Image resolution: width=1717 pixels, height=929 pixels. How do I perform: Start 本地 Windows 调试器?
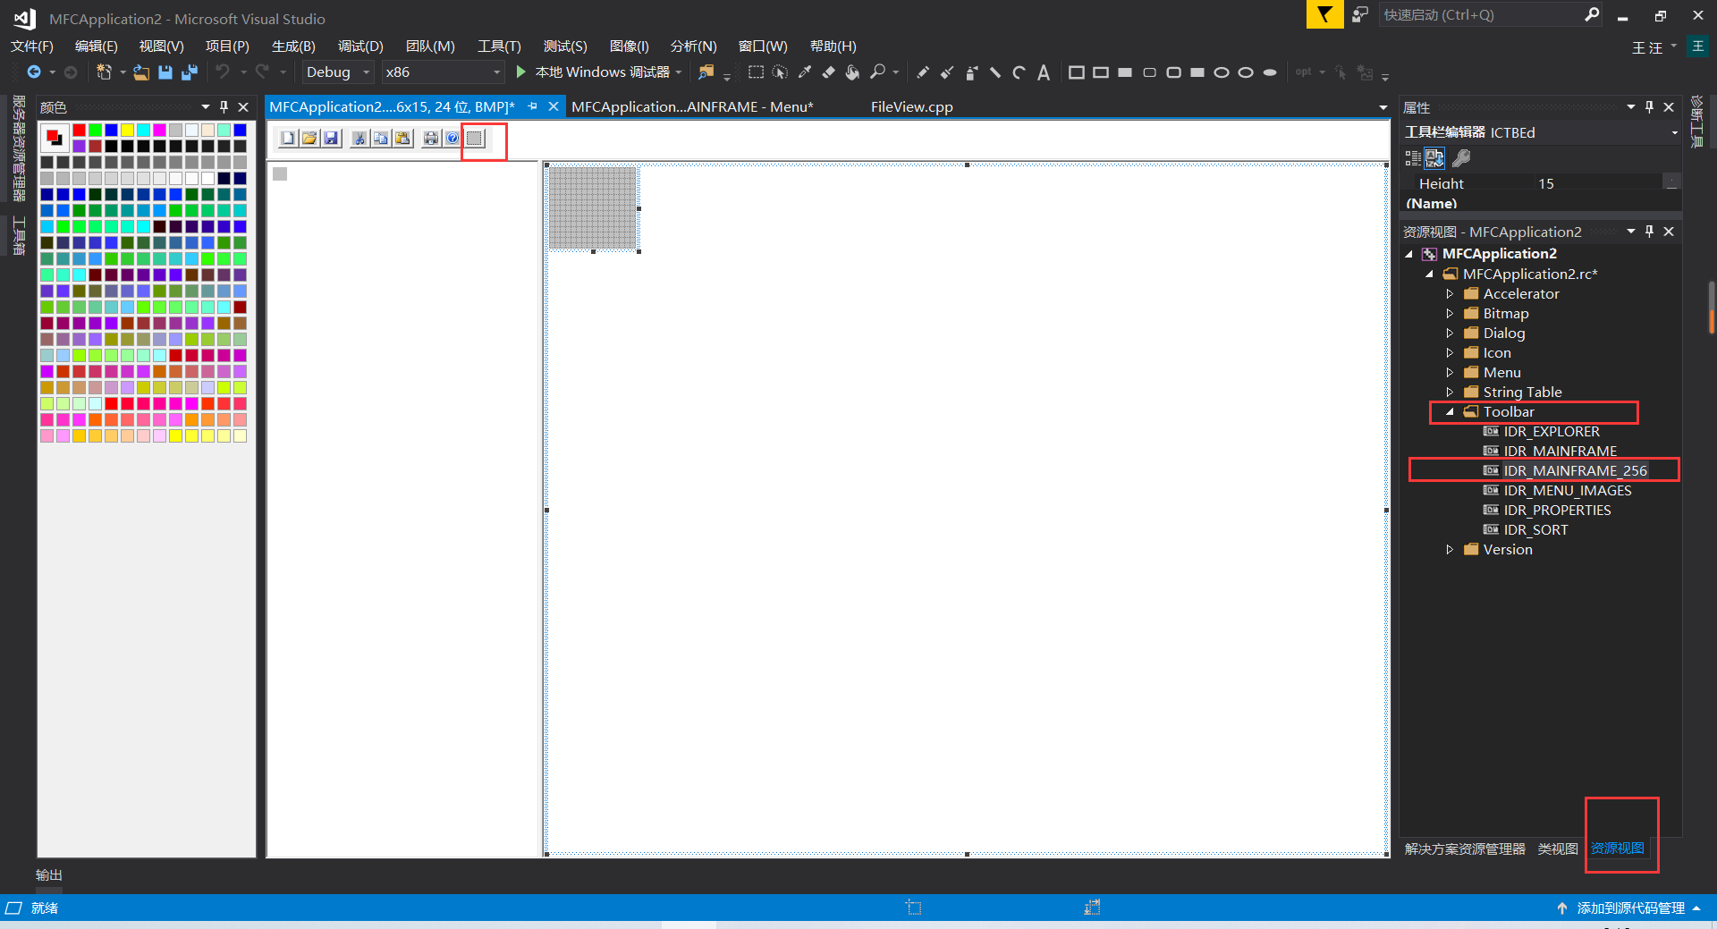[x=593, y=72]
